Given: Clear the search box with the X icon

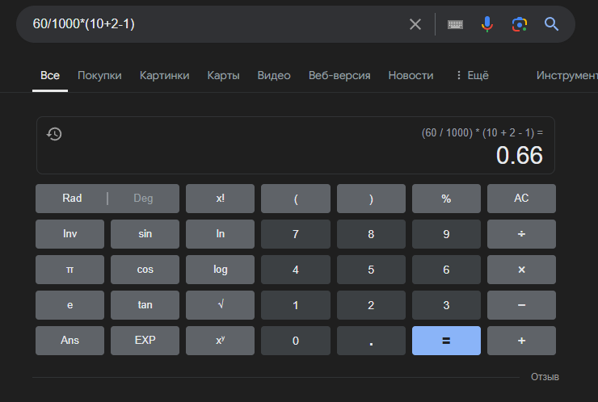Looking at the screenshot, I should coord(415,24).
